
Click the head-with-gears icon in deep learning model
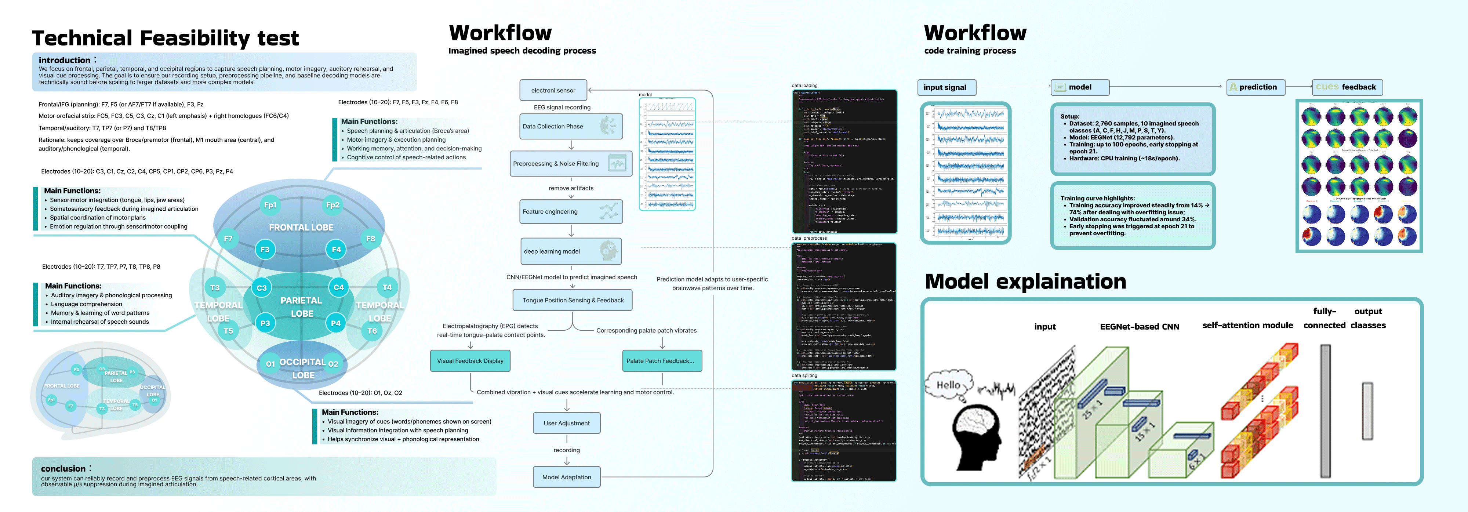tap(608, 251)
